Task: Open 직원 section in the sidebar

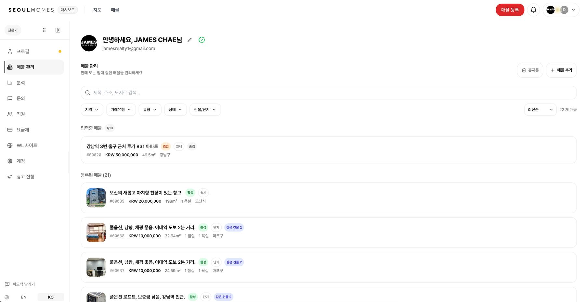Action: (34, 114)
